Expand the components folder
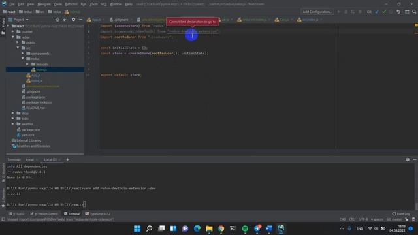Image resolution: width=418 pixels, height=235 pixels. tap(23, 54)
